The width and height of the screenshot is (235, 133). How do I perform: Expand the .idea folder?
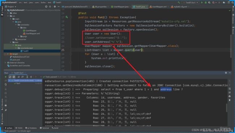click(8, 13)
